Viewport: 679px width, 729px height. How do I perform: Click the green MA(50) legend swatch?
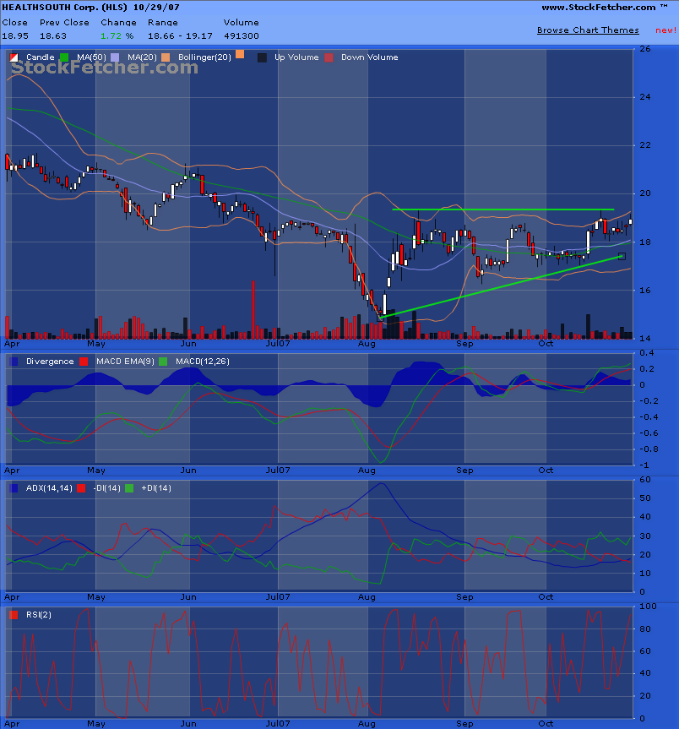pyautogui.click(x=64, y=57)
